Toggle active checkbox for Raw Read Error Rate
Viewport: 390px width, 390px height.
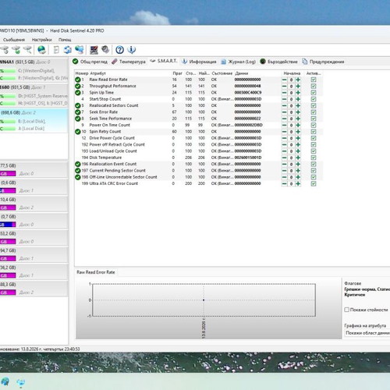click(314, 80)
